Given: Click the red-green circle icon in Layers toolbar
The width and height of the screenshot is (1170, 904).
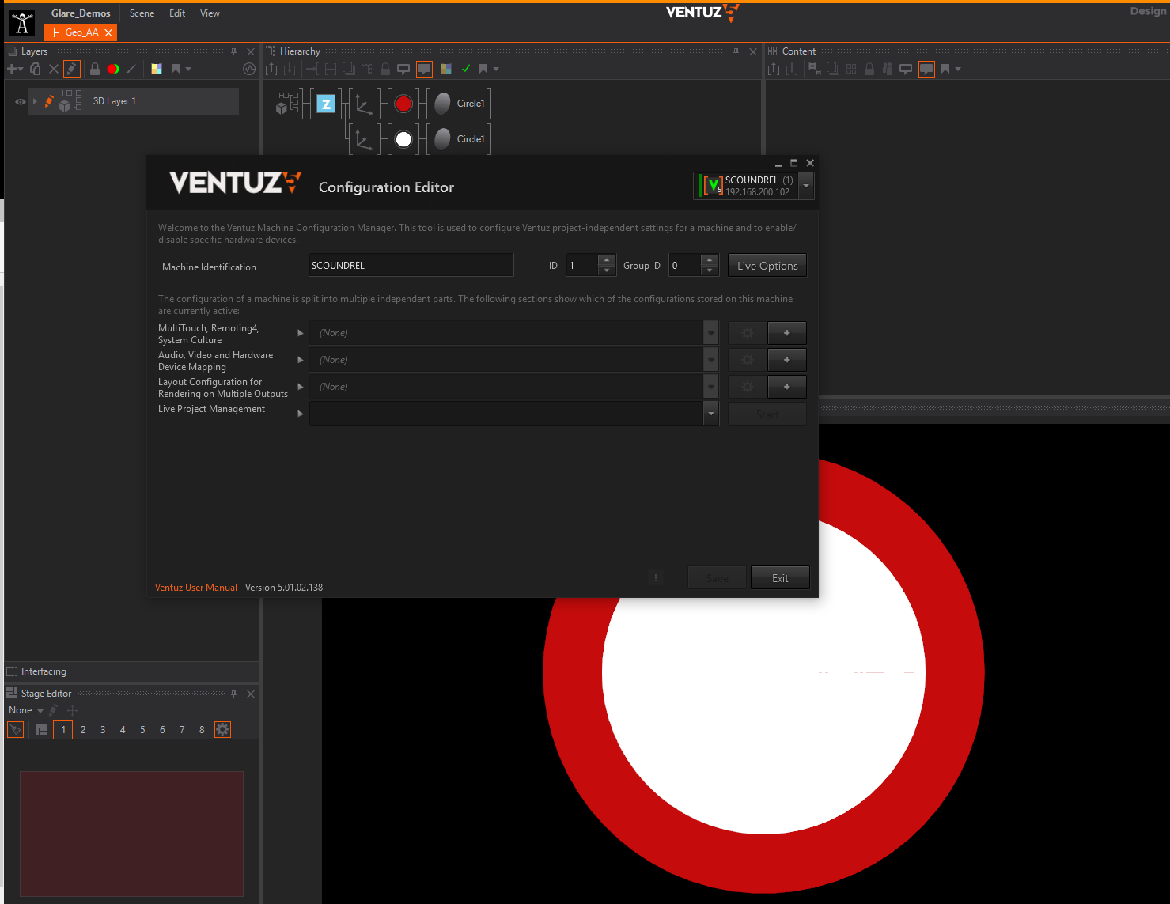Looking at the screenshot, I should [x=113, y=69].
